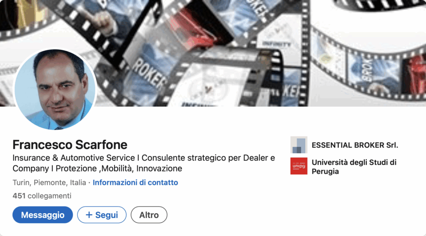Click the red unipg university logo
The width and height of the screenshot is (426, 236).
(x=299, y=166)
